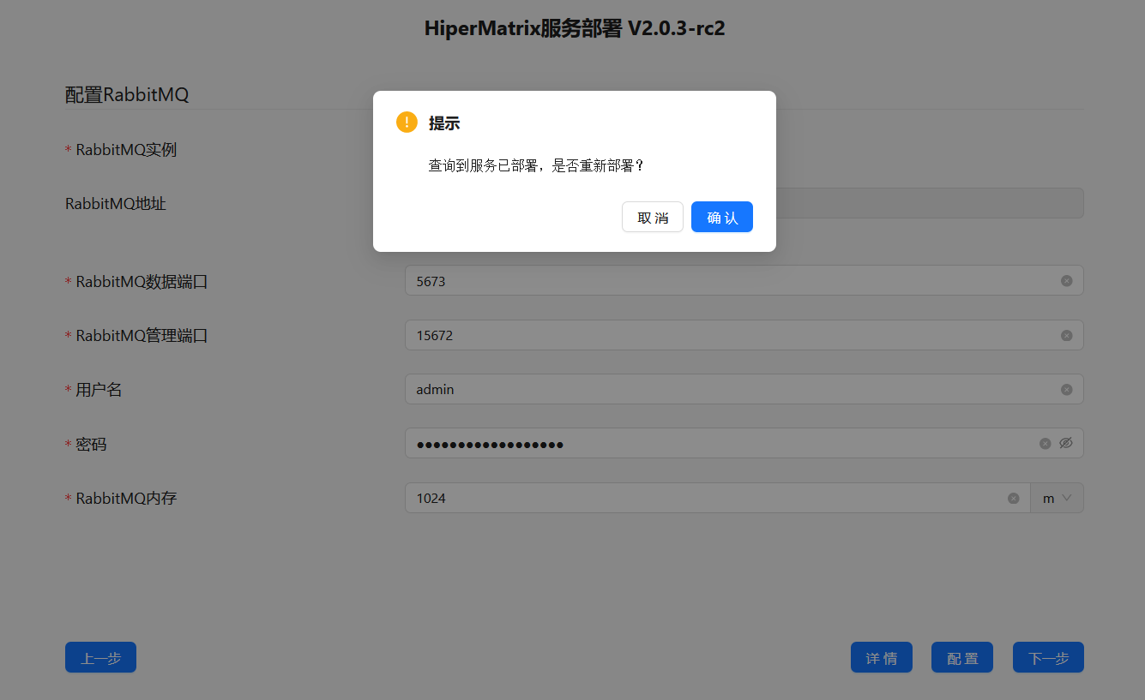The width and height of the screenshot is (1145, 700).
Task: Proceed with 下一步 button
Action: pos(1048,657)
